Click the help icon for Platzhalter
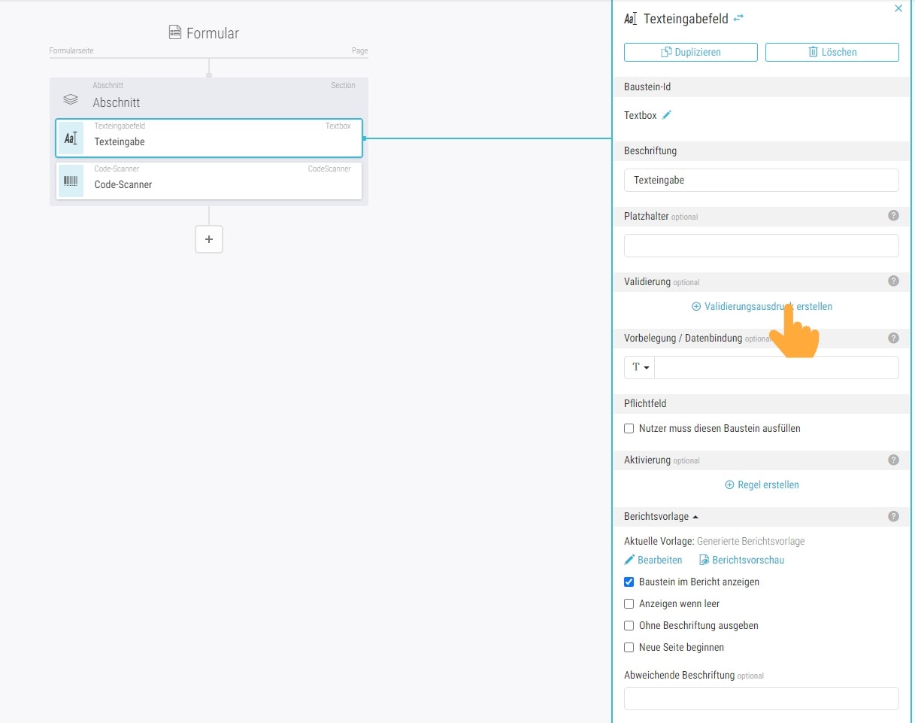The height and width of the screenshot is (723, 915). 893,216
